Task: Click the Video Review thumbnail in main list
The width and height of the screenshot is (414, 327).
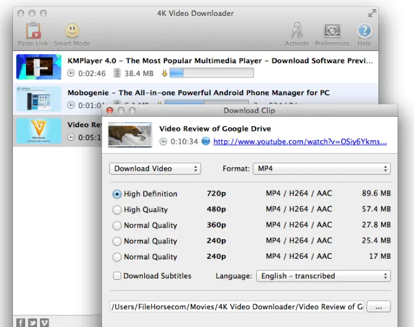Action: point(39,131)
